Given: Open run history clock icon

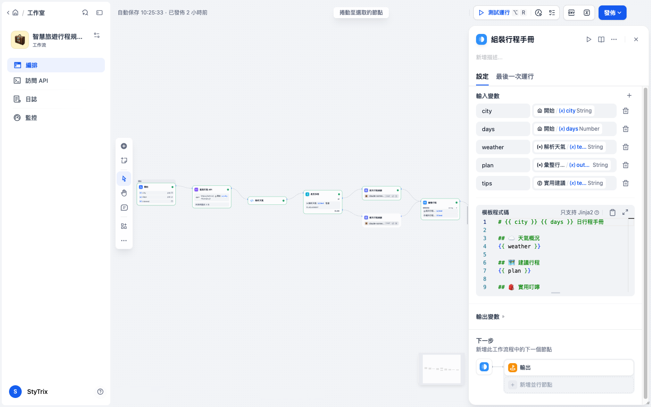Looking at the screenshot, I should (x=538, y=13).
